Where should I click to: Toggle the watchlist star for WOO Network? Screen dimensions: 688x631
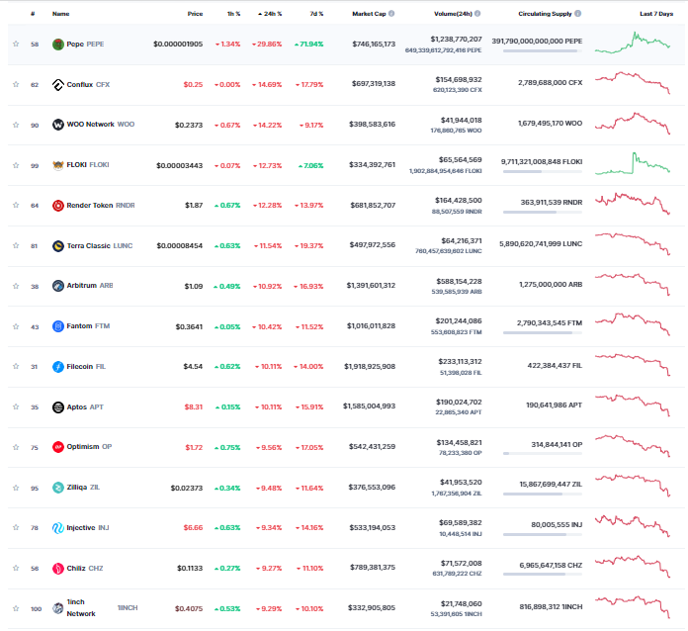pos(16,125)
